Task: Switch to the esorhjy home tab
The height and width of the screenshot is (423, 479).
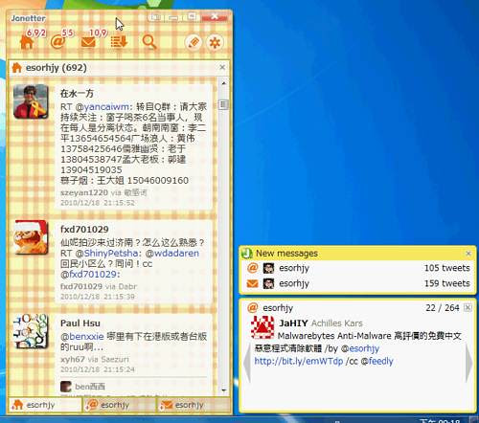Action: click(x=45, y=405)
